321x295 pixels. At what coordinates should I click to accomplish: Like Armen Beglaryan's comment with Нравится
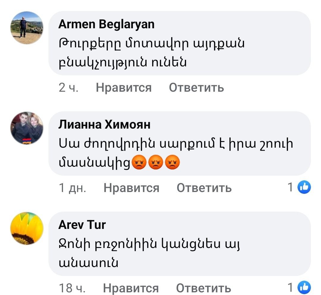pos(124,88)
